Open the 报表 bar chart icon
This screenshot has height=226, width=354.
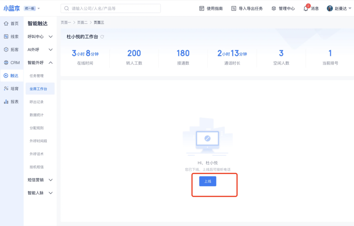click(6, 102)
